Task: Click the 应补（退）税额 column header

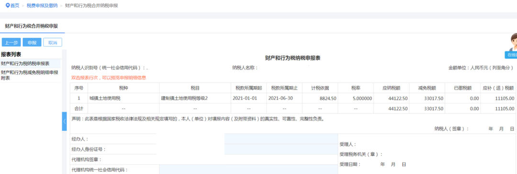Action: click(x=498, y=88)
